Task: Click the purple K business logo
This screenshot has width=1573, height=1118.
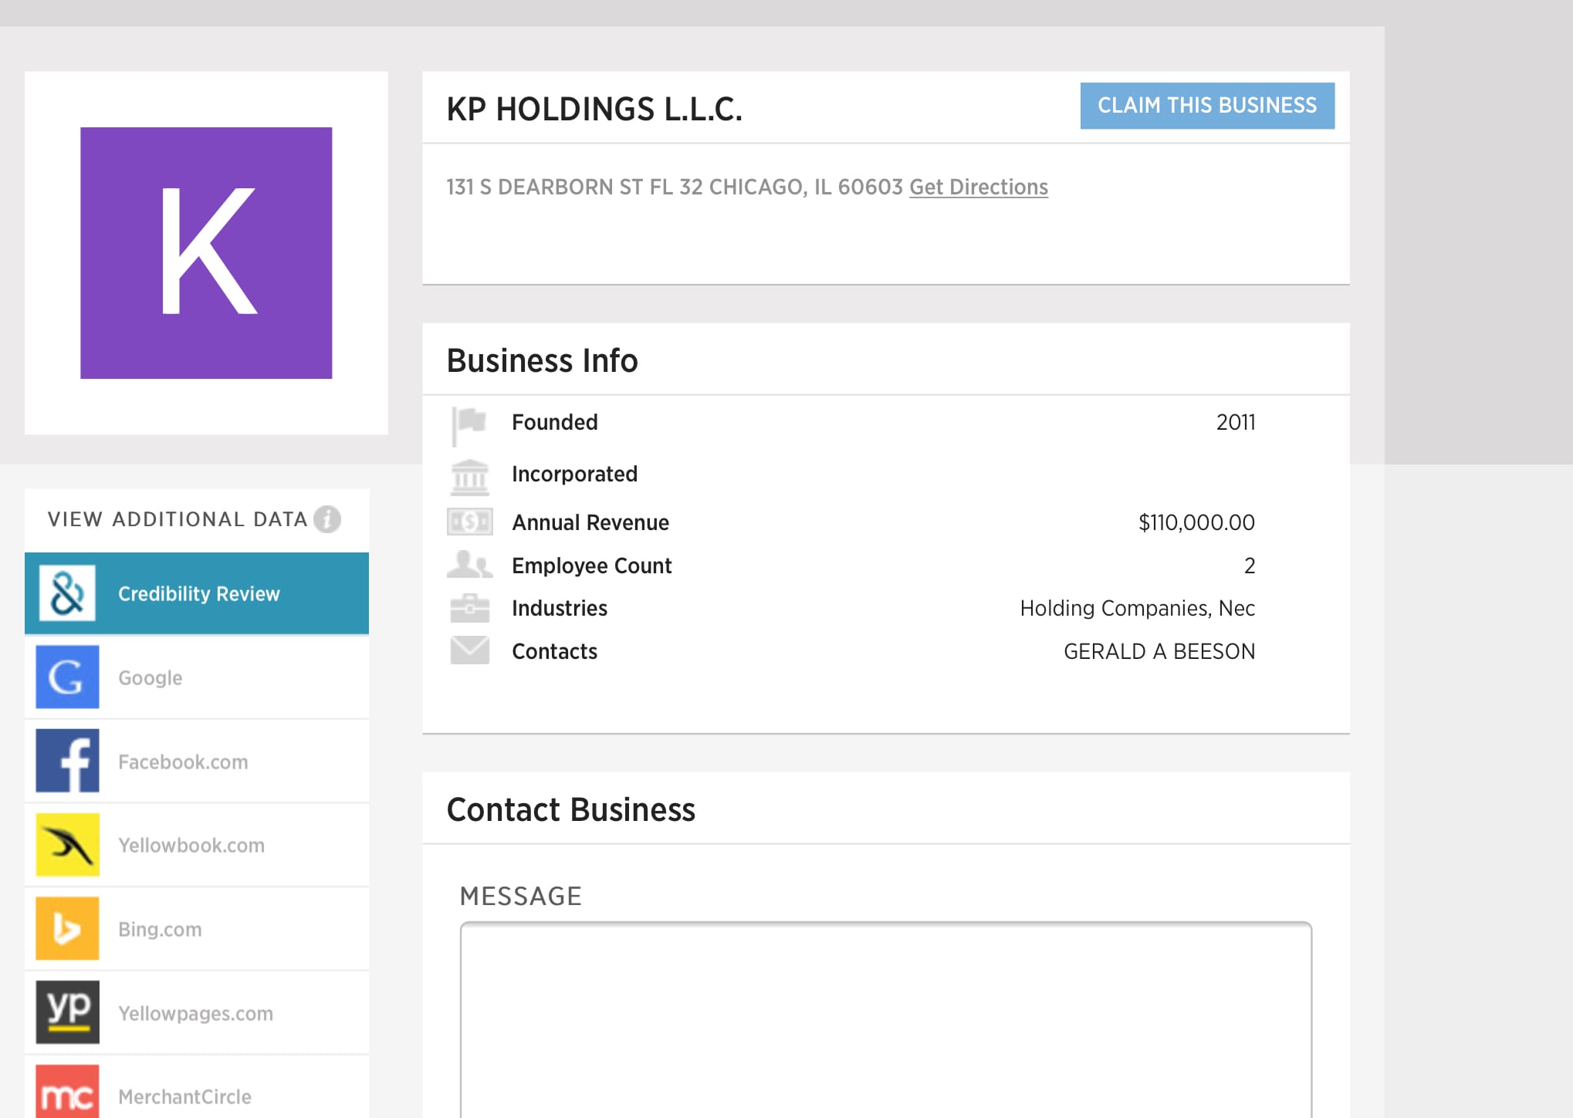Action: point(206,253)
